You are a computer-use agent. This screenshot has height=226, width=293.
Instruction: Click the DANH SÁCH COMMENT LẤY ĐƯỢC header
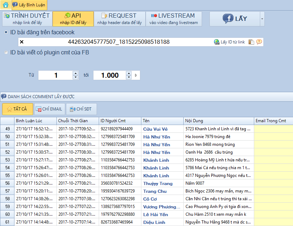click(41, 97)
